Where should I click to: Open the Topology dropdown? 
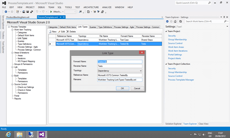tap(141, 71)
